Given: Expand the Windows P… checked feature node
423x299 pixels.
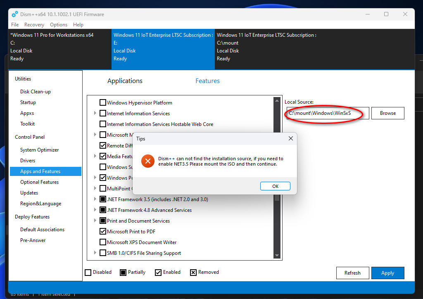Looking at the screenshot, I should coord(95,178).
